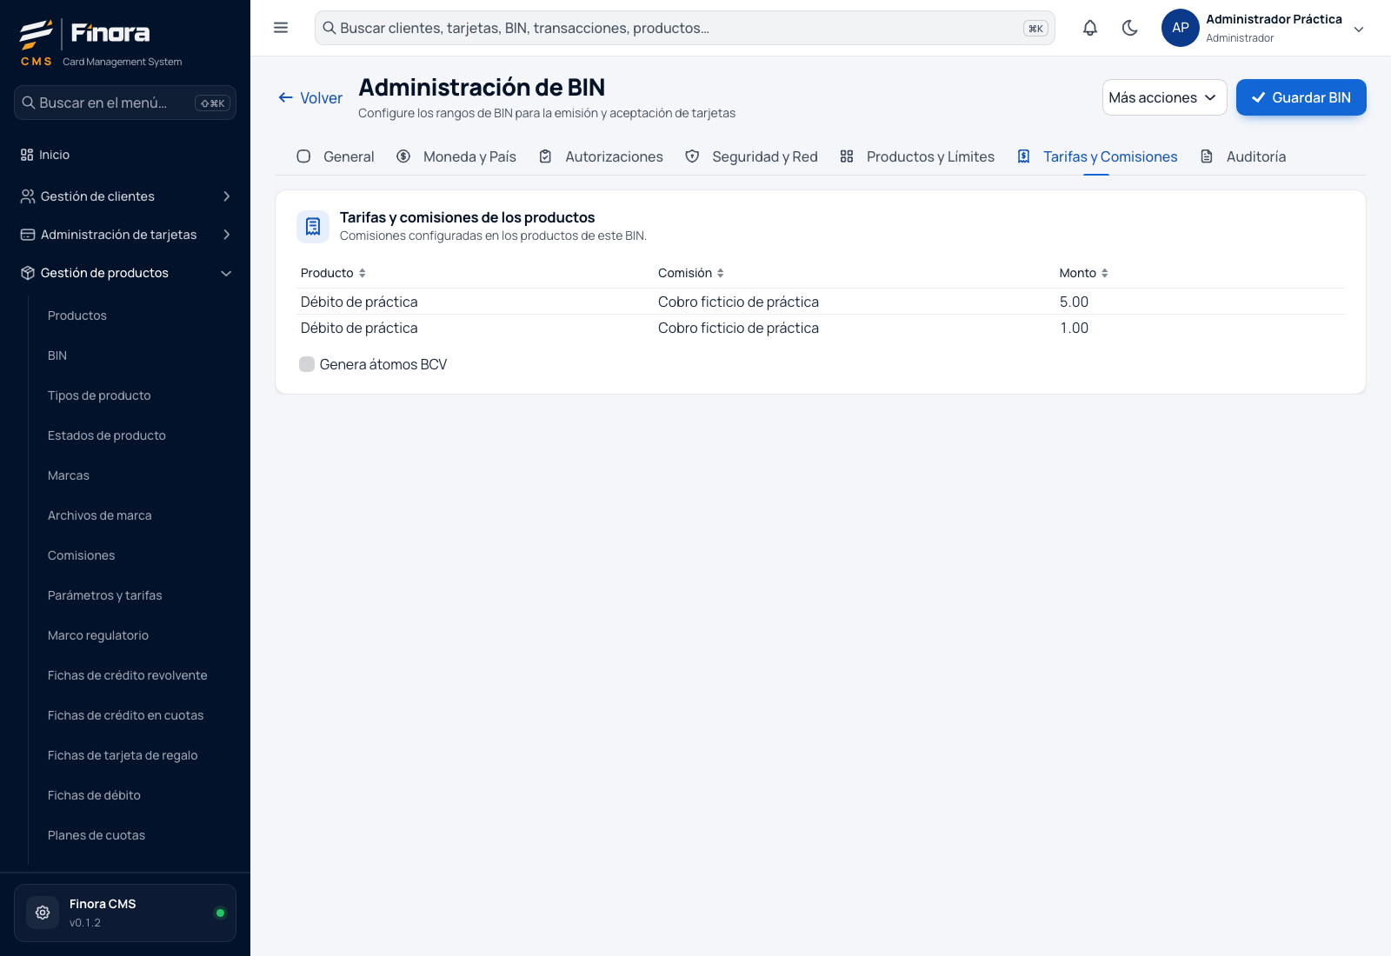Open Parámetros y tarifas in the sidebar

point(104,595)
